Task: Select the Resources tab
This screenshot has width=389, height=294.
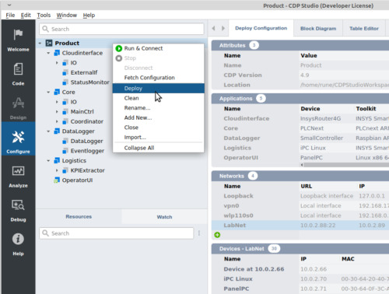Action: click(79, 216)
